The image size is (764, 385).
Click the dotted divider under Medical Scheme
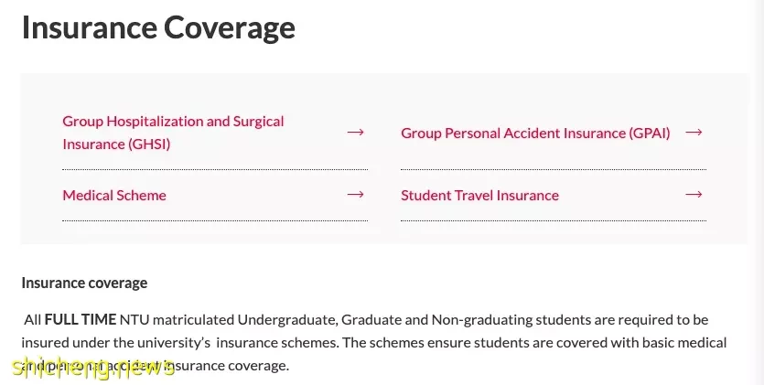point(215,220)
